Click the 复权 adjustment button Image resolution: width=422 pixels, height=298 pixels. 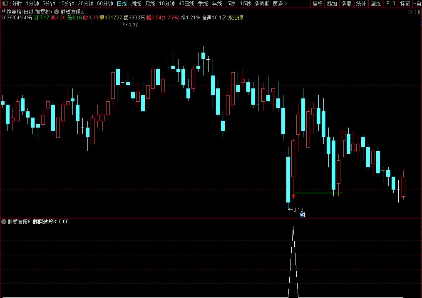[318, 4]
